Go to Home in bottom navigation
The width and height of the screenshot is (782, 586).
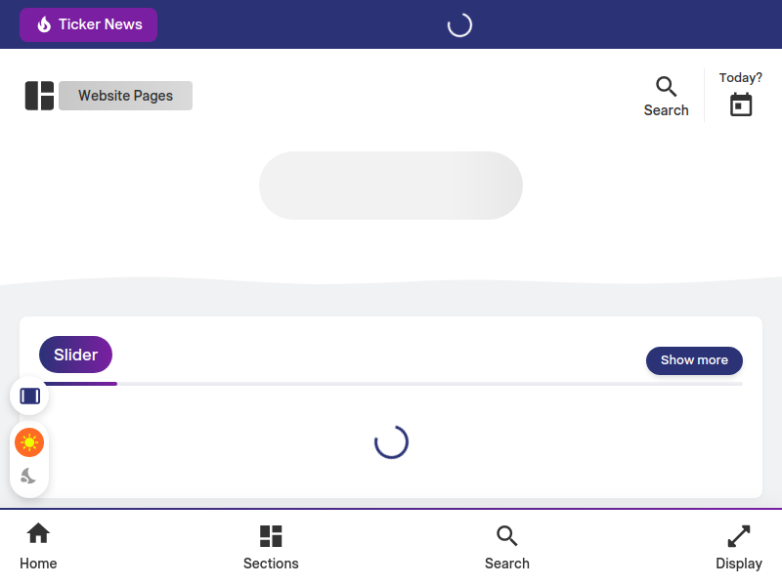coord(38,546)
